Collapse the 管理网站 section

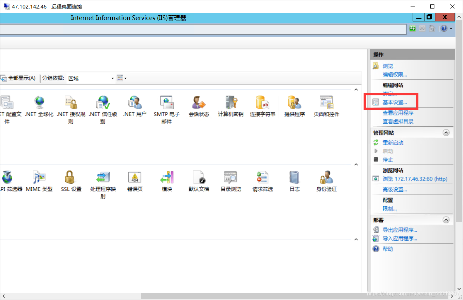tap(446, 133)
